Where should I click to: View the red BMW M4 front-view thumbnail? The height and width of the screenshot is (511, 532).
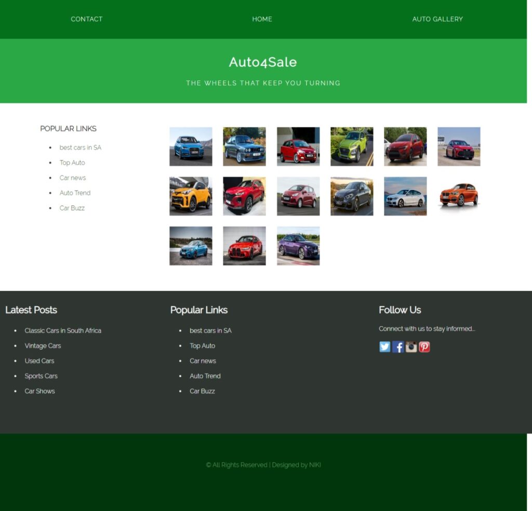coord(244,246)
